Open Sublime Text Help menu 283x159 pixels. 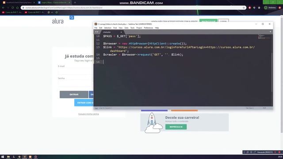click(157, 28)
